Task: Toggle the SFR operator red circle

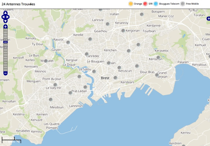Action: (145, 4)
